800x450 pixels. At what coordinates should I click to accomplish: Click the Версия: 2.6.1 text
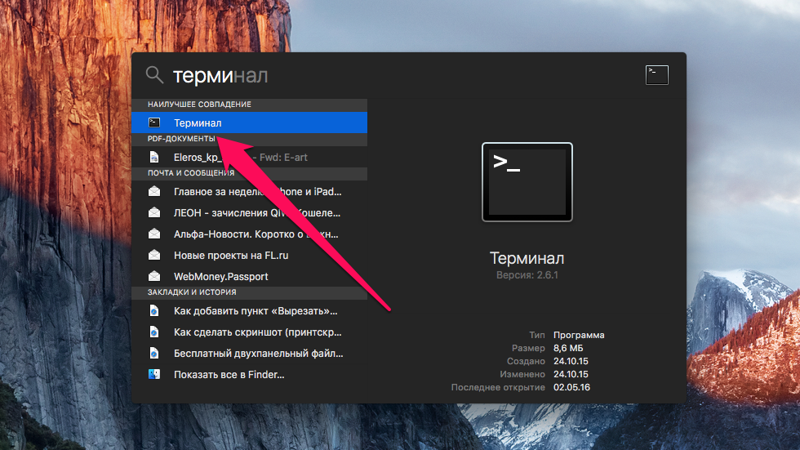click(527, 275)
